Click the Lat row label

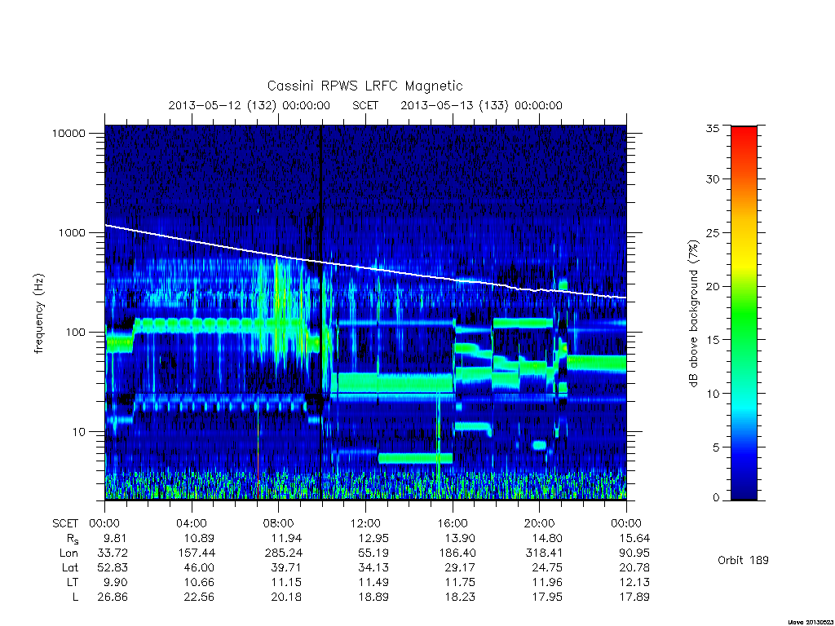pos(70,567)
